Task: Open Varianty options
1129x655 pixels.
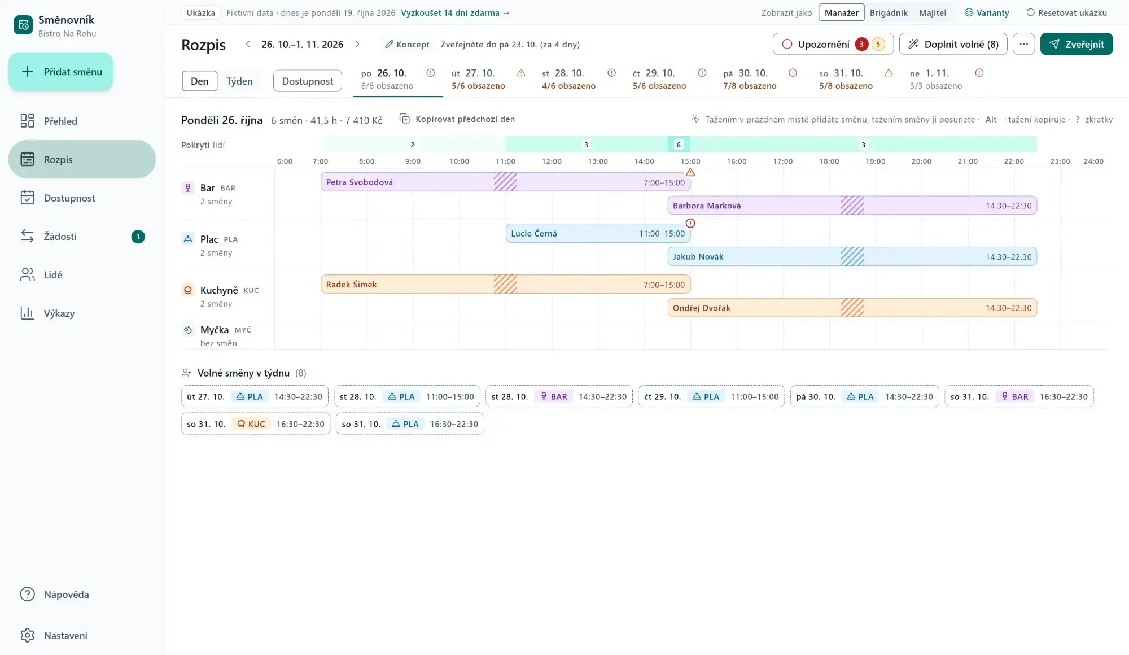Action: pyautogui.click(x=987, y=12)
